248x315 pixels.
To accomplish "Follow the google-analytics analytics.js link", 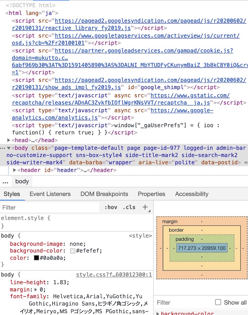I will 113,114.
